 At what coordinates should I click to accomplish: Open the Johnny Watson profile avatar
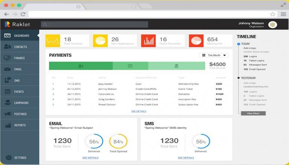pyautogui.click(x=272, y=25)
